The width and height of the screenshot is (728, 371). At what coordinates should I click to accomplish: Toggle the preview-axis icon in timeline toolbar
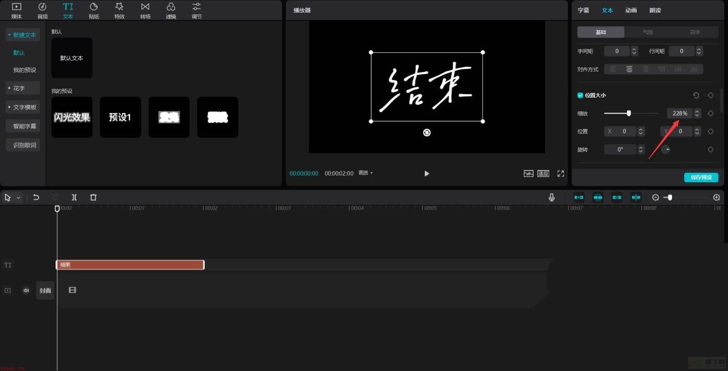pyautogui.click(x=636, y=197)
